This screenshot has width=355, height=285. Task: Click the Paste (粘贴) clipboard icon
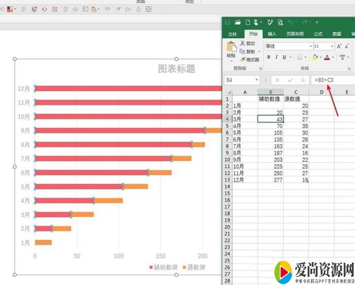231,49
